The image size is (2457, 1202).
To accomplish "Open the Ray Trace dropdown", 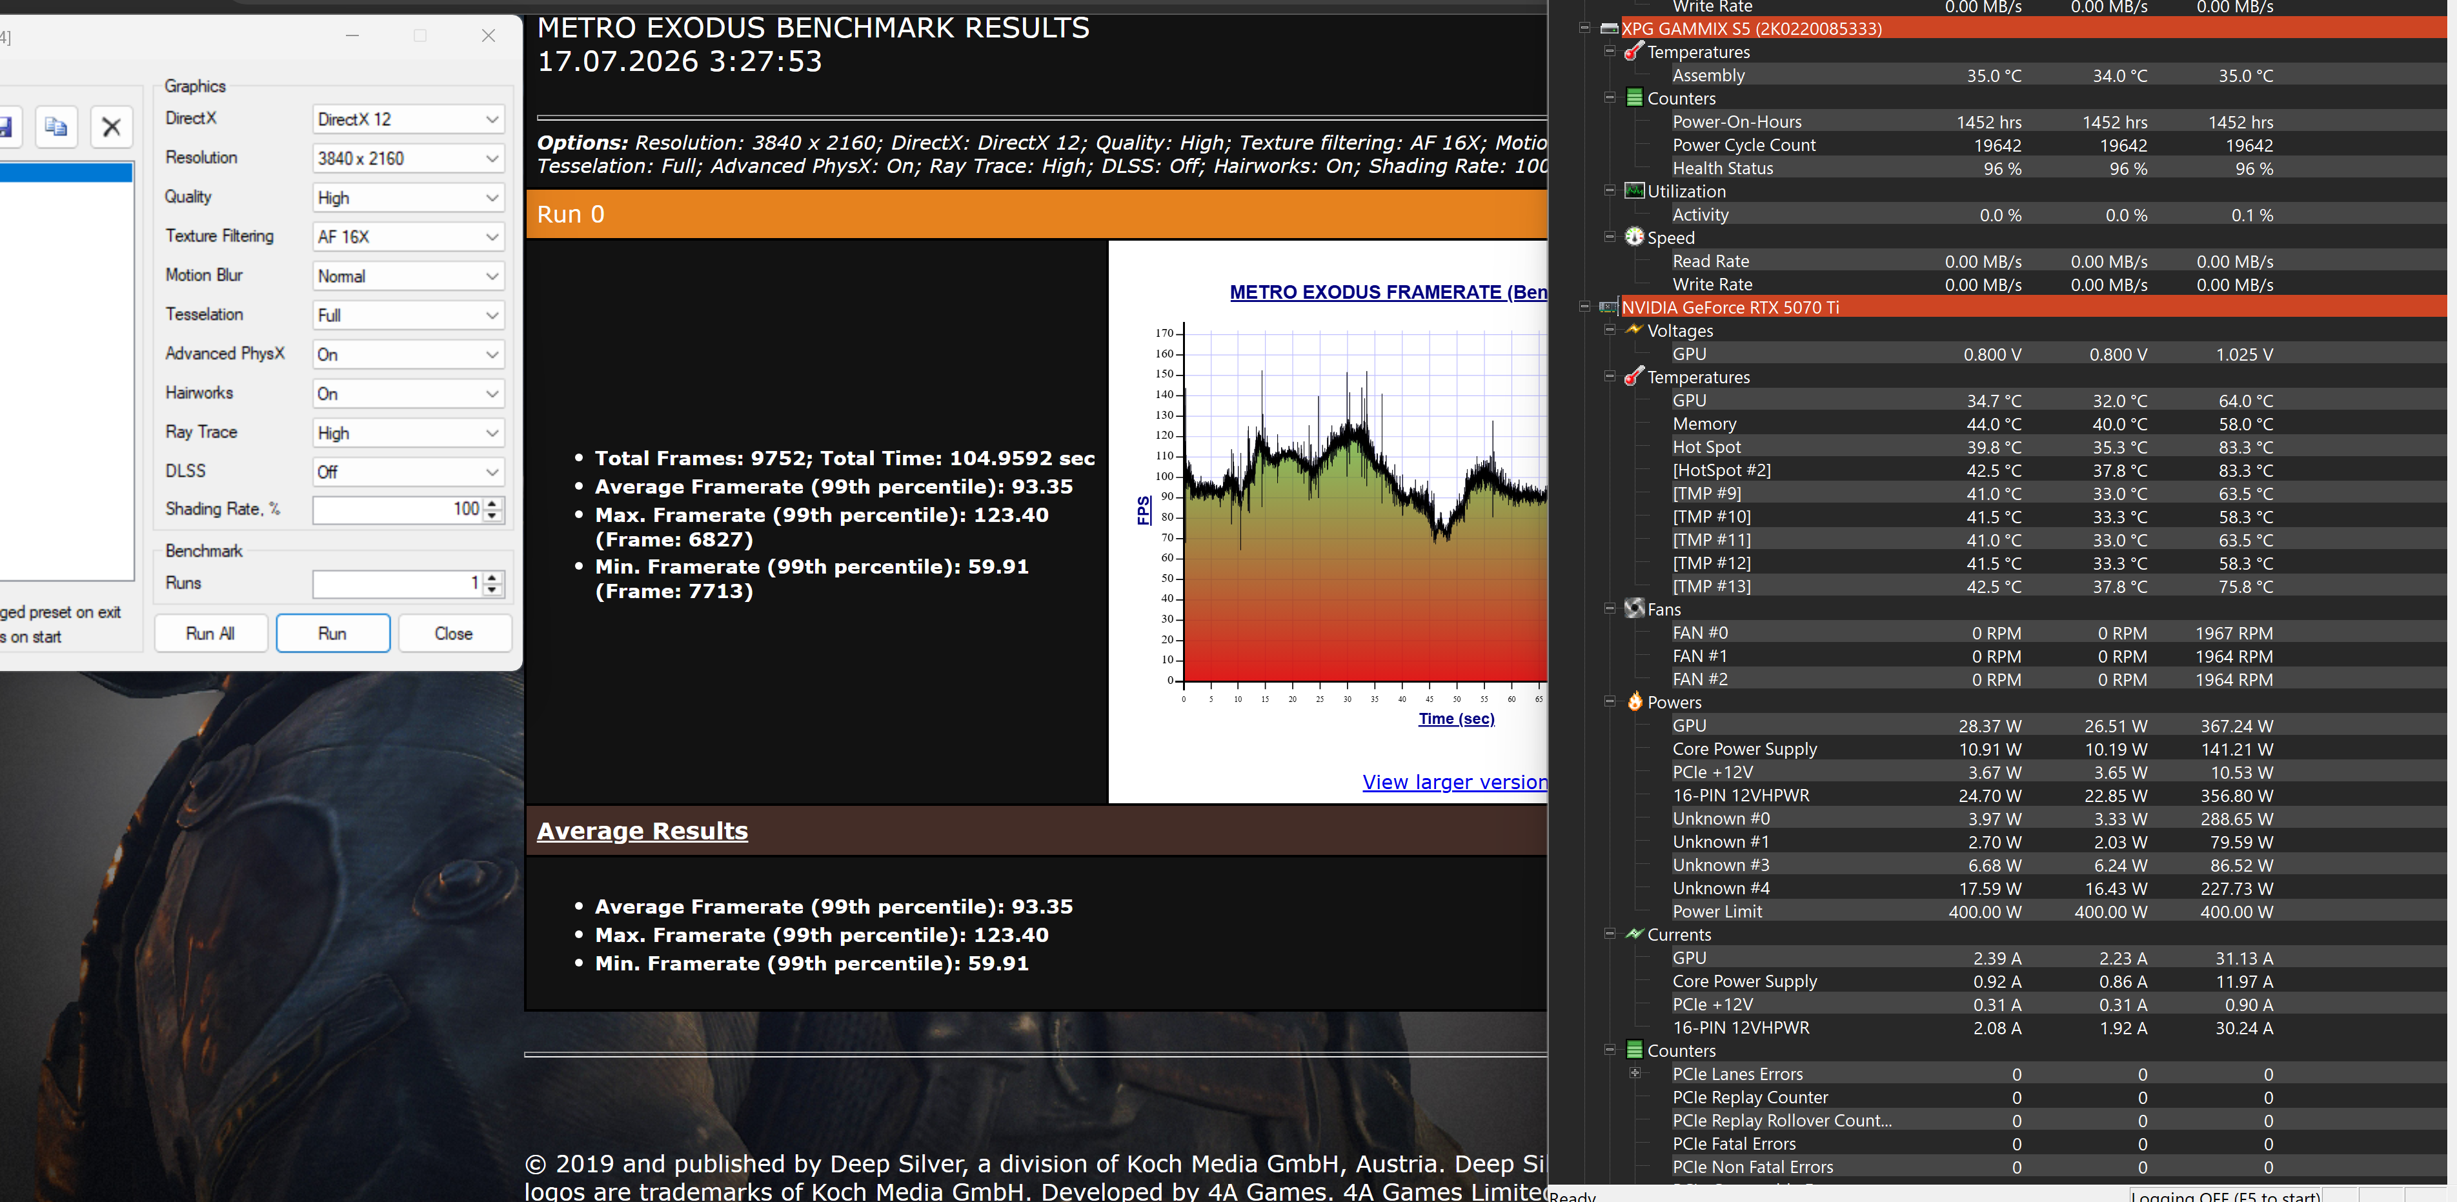I will click(x=409, y=433).
